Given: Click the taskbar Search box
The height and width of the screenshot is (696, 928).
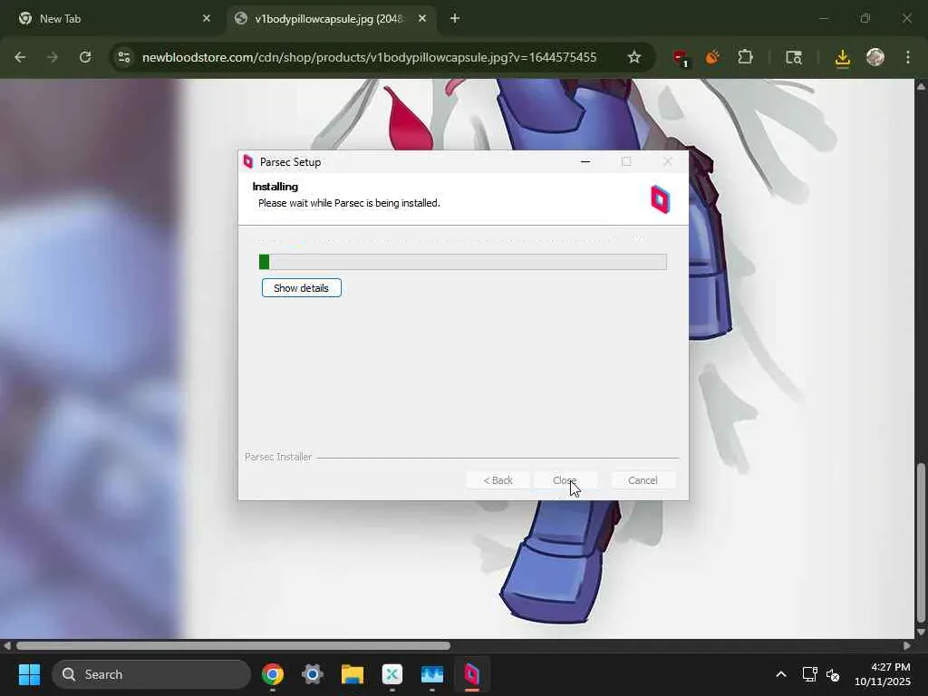Looking at the screenshot, I should 151,674.
